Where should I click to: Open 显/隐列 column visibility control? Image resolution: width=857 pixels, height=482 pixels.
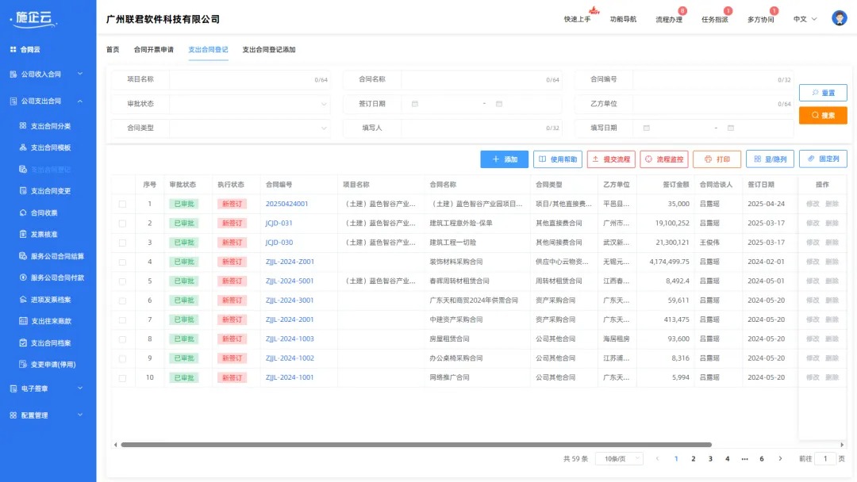770,159
